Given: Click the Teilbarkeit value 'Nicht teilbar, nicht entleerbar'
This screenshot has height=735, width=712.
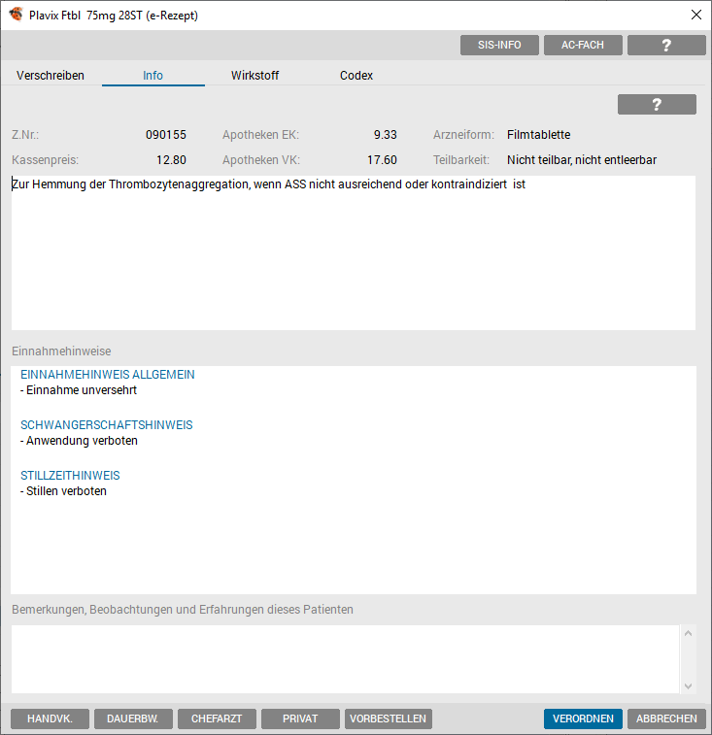Looking at the screenshot, I should [x=582, y=160].
